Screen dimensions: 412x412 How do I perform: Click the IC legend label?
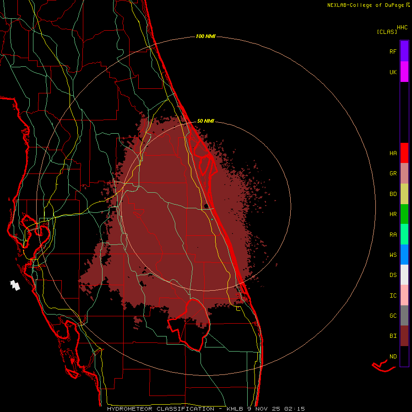click(x=393, y=296)
